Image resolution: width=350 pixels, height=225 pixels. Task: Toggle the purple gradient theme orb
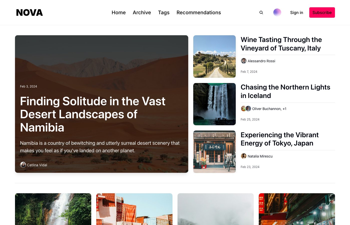click(277, 12)
